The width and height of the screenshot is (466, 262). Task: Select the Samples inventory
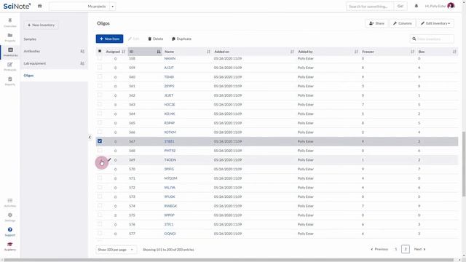point(30,39)
